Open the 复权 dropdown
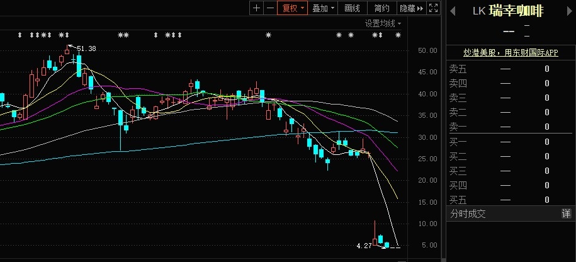576x262 pixels. (x=293, y=8)
